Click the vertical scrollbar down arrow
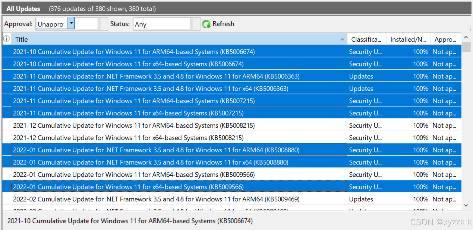 coord(466,205)
